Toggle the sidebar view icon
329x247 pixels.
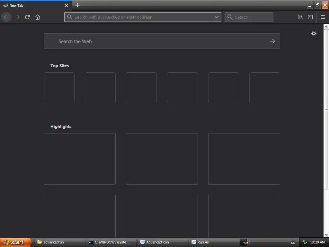310,17
